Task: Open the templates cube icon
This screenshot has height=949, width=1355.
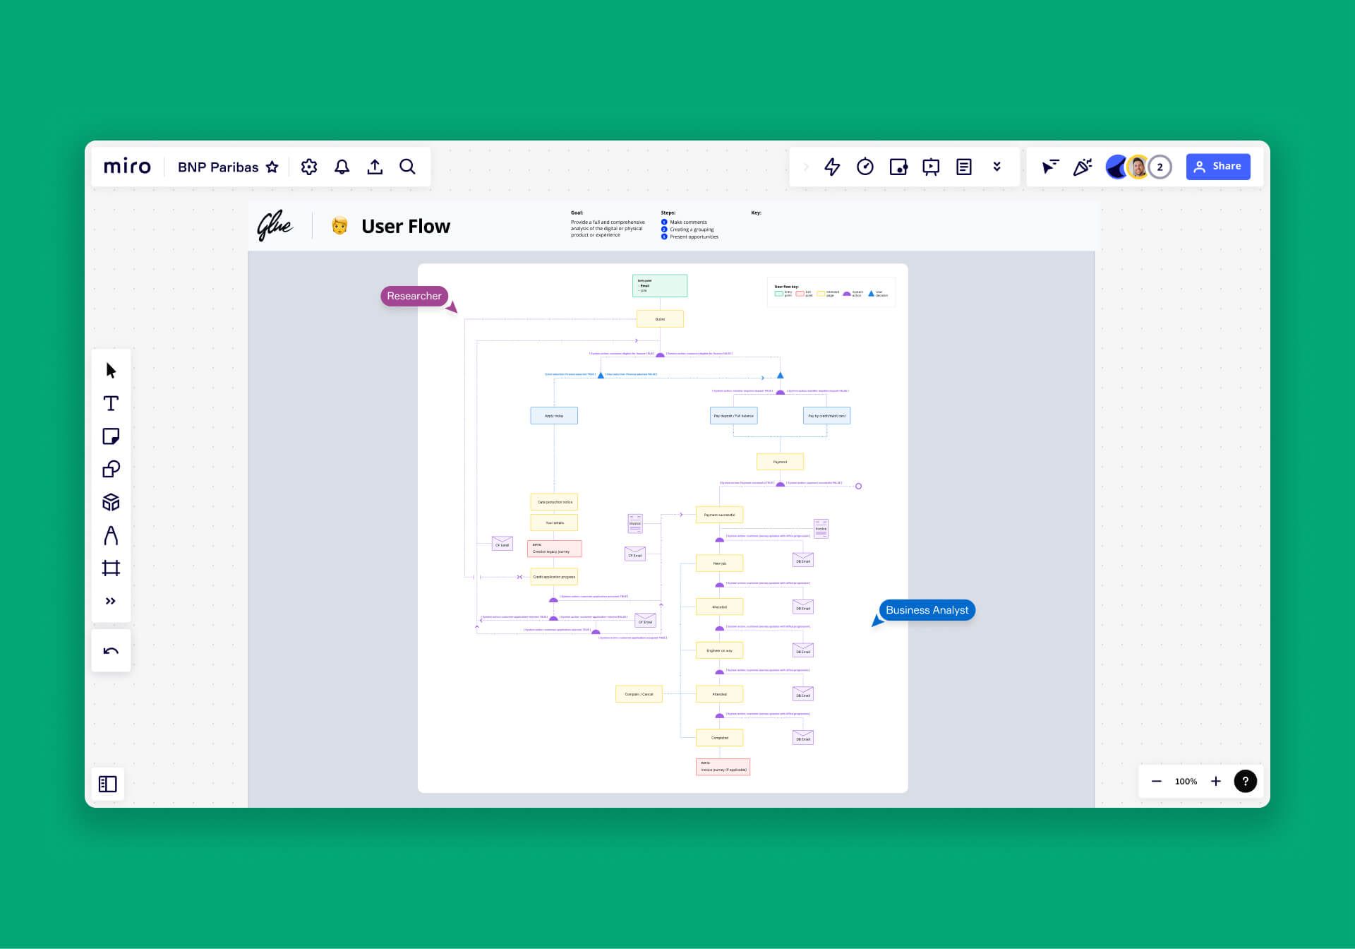Action: (111, 502)
